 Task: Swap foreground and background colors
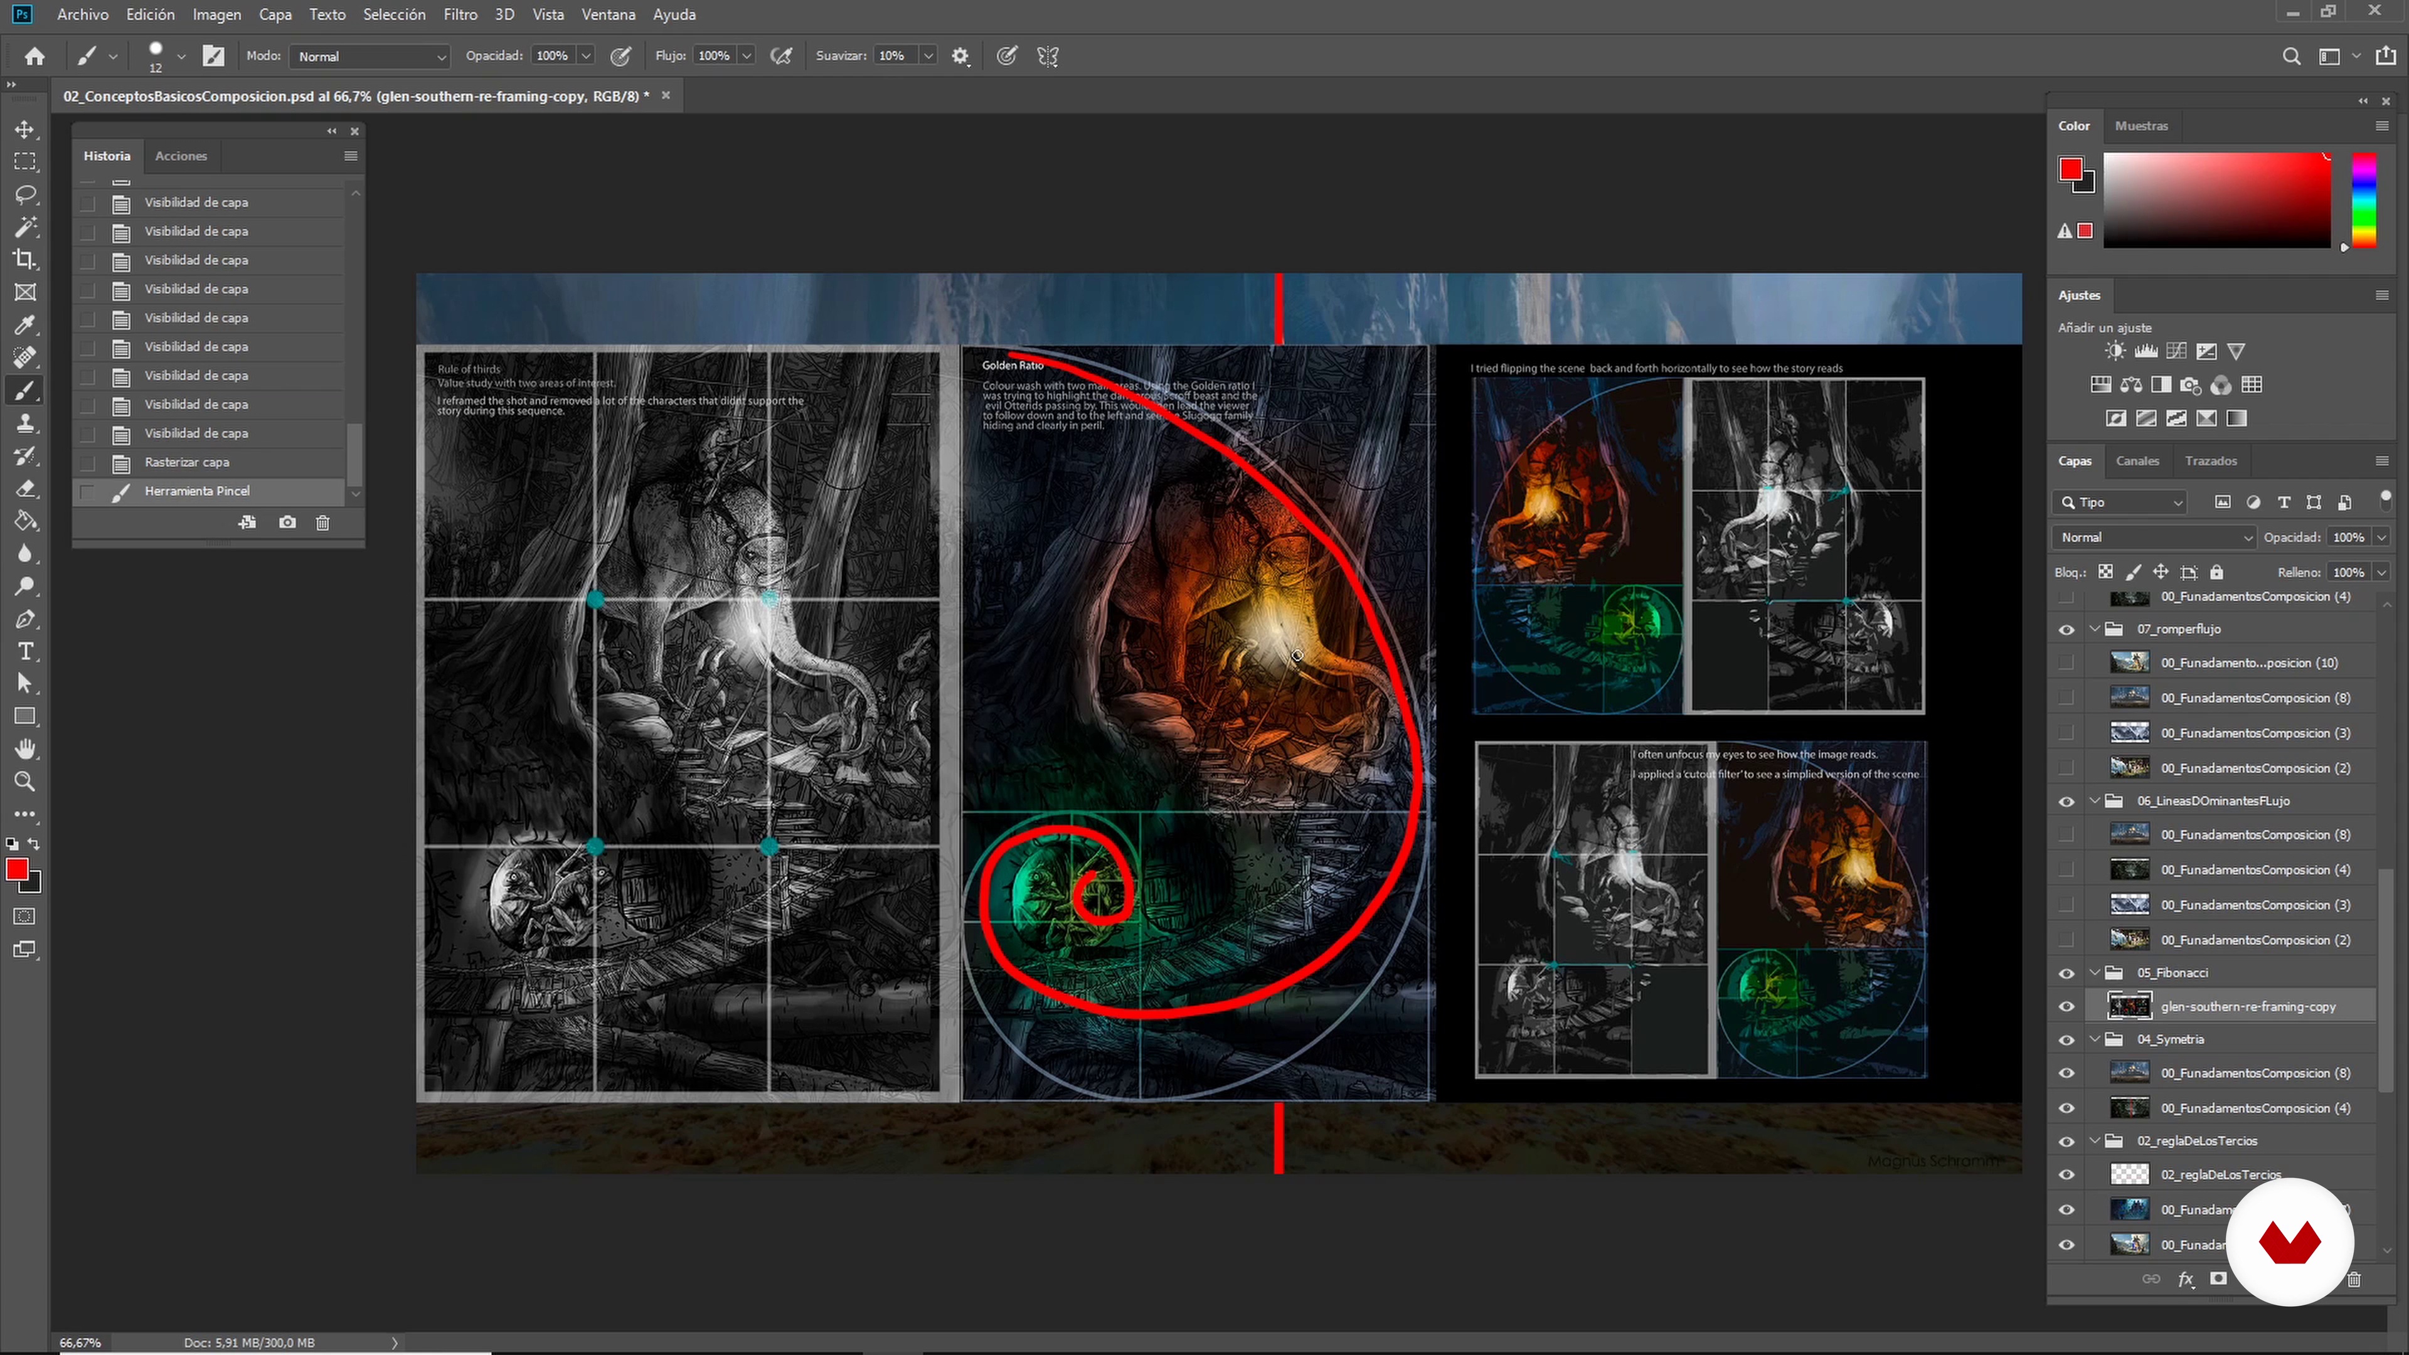point(35,844)
